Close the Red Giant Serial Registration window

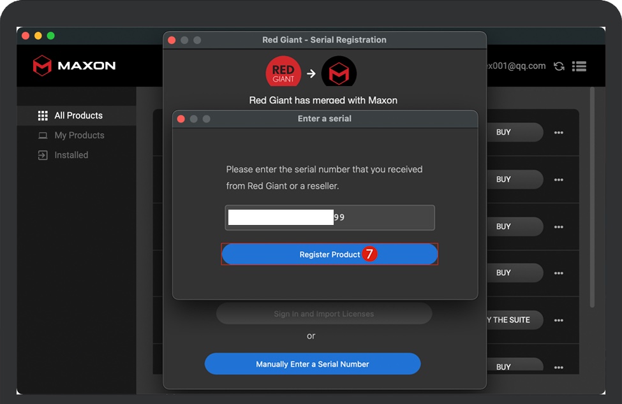click(172, 40)
